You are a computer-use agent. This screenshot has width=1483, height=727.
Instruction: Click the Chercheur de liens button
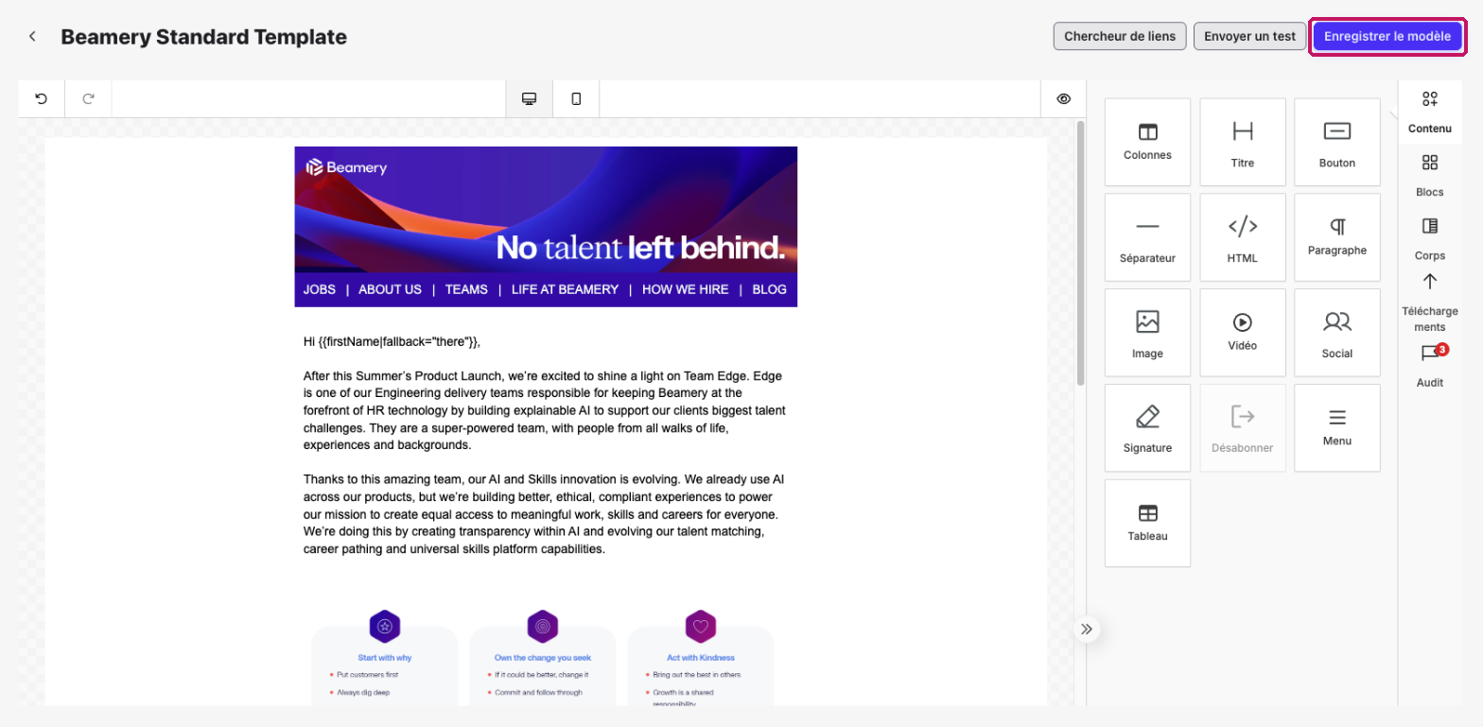(1120, 36)
